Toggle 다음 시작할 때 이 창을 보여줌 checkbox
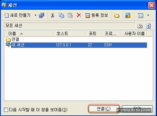Viewport: 157px width, 116px height. [x=6, y=110]
